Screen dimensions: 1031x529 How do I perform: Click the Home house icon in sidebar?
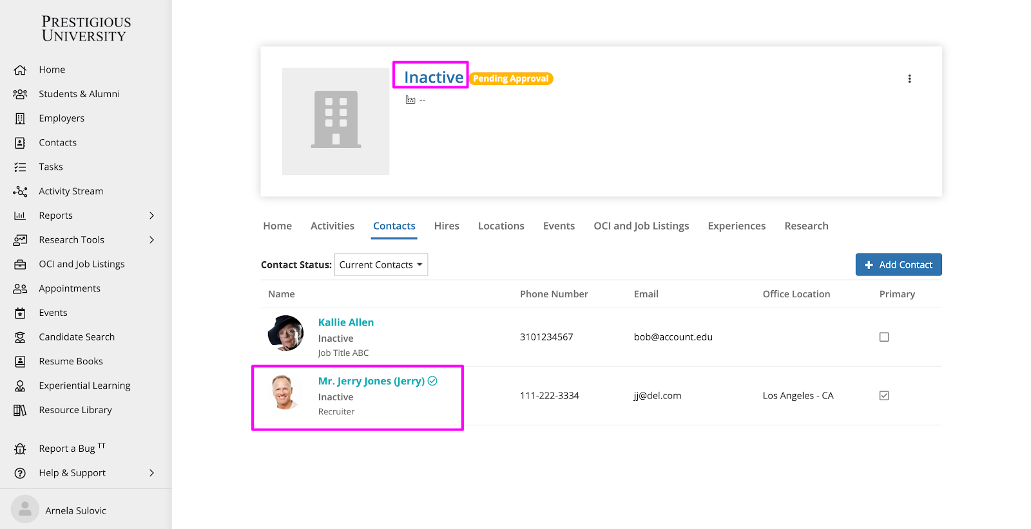[20, 70]
